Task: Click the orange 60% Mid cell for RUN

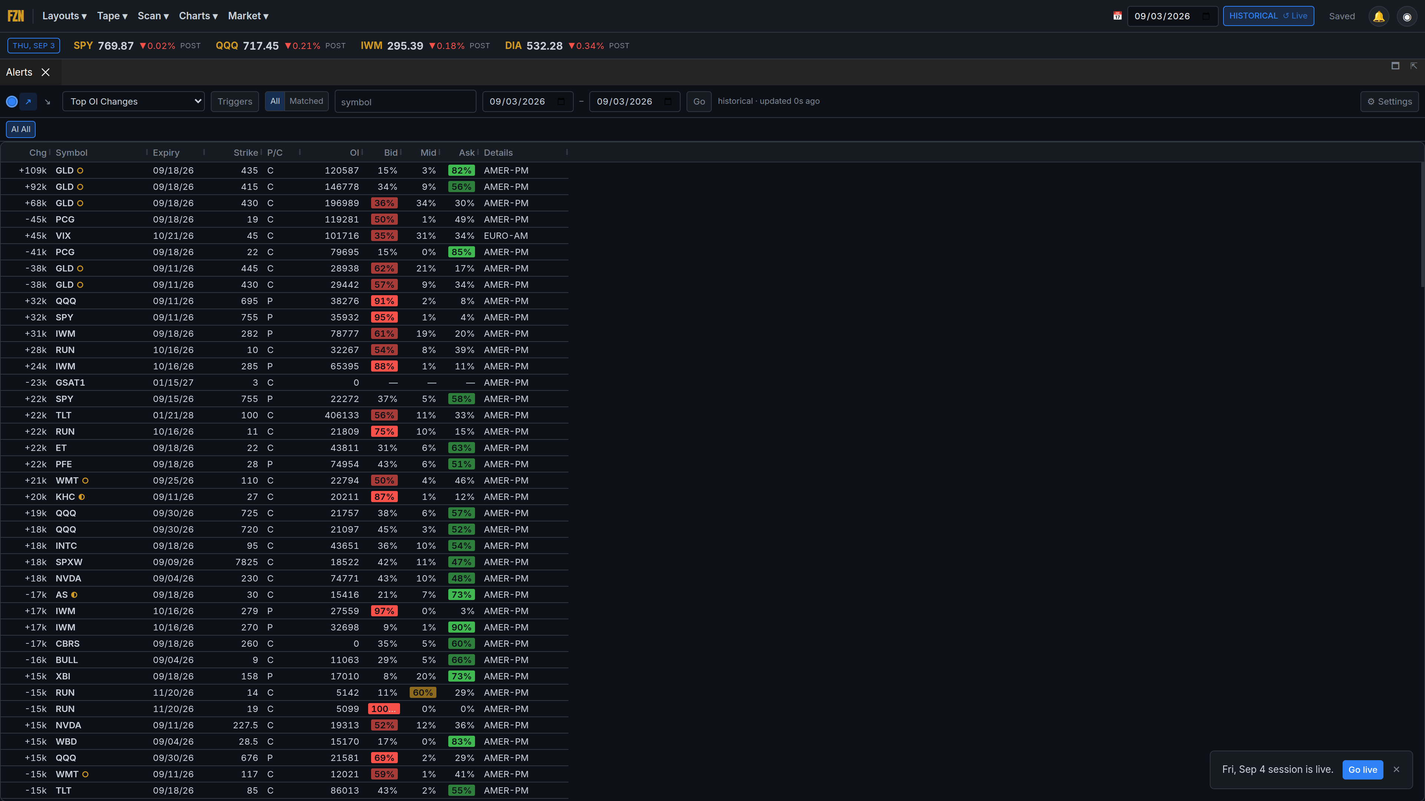Action: click(423, 693)
